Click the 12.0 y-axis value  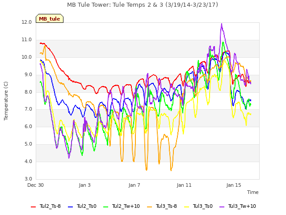27,22
